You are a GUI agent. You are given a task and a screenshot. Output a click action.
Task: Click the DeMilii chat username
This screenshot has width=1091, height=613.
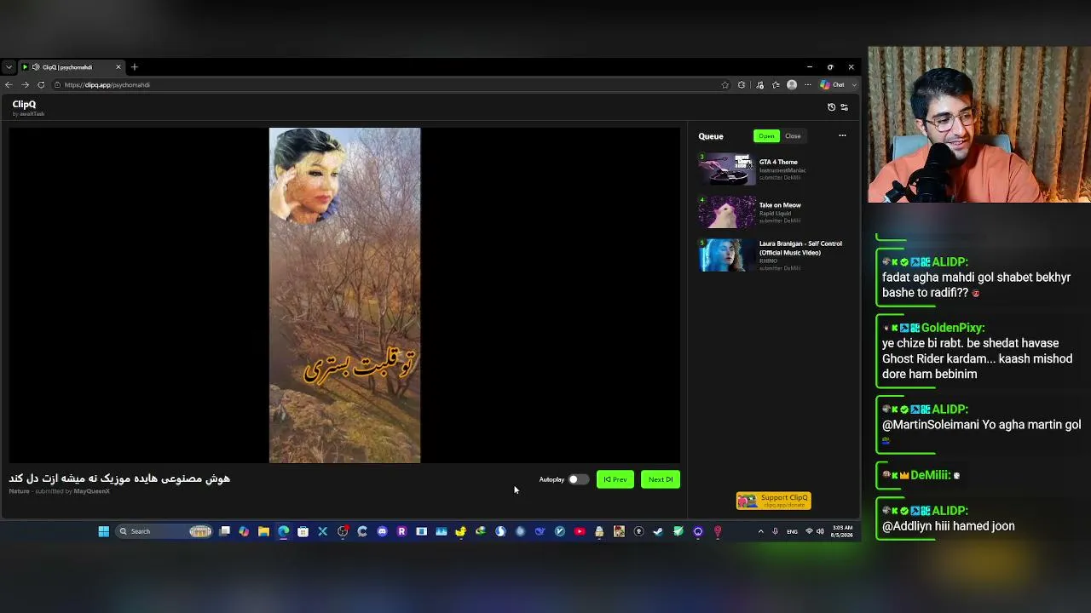tap(931, 475)
